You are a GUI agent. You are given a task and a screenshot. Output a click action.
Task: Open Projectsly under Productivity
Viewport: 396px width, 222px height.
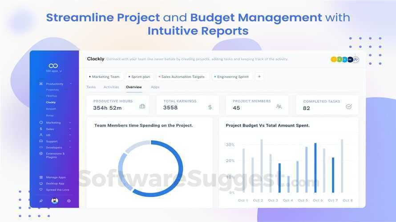pyautogui.click(x=53, y=90)
